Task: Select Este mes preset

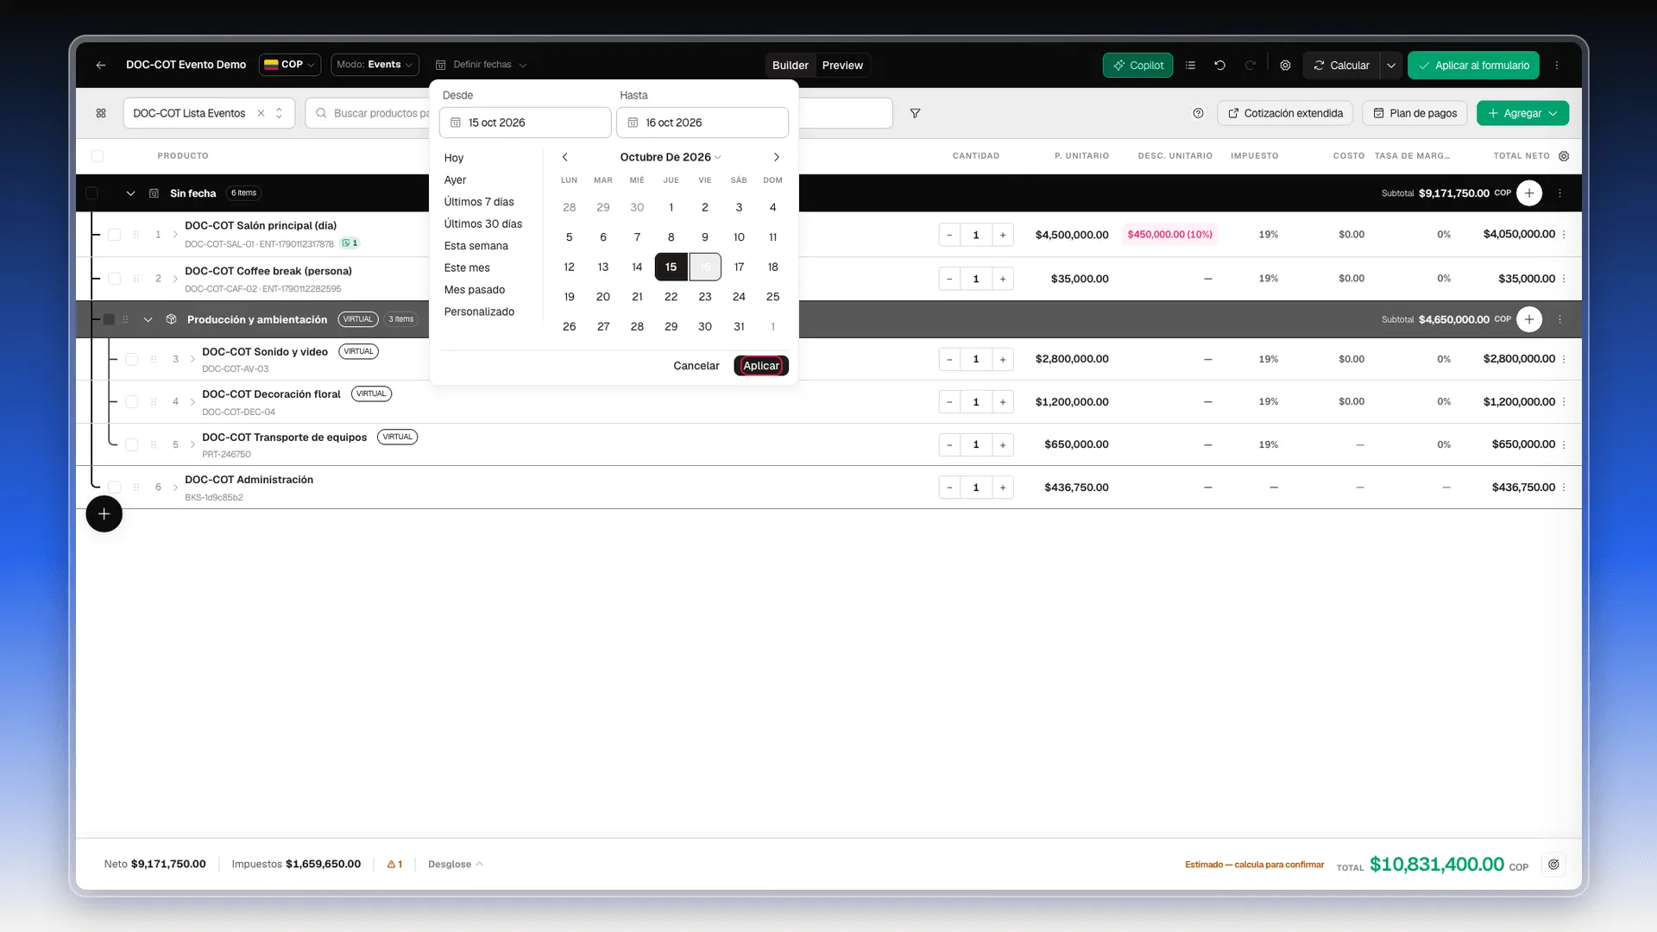Action: [x=467, y=268]
